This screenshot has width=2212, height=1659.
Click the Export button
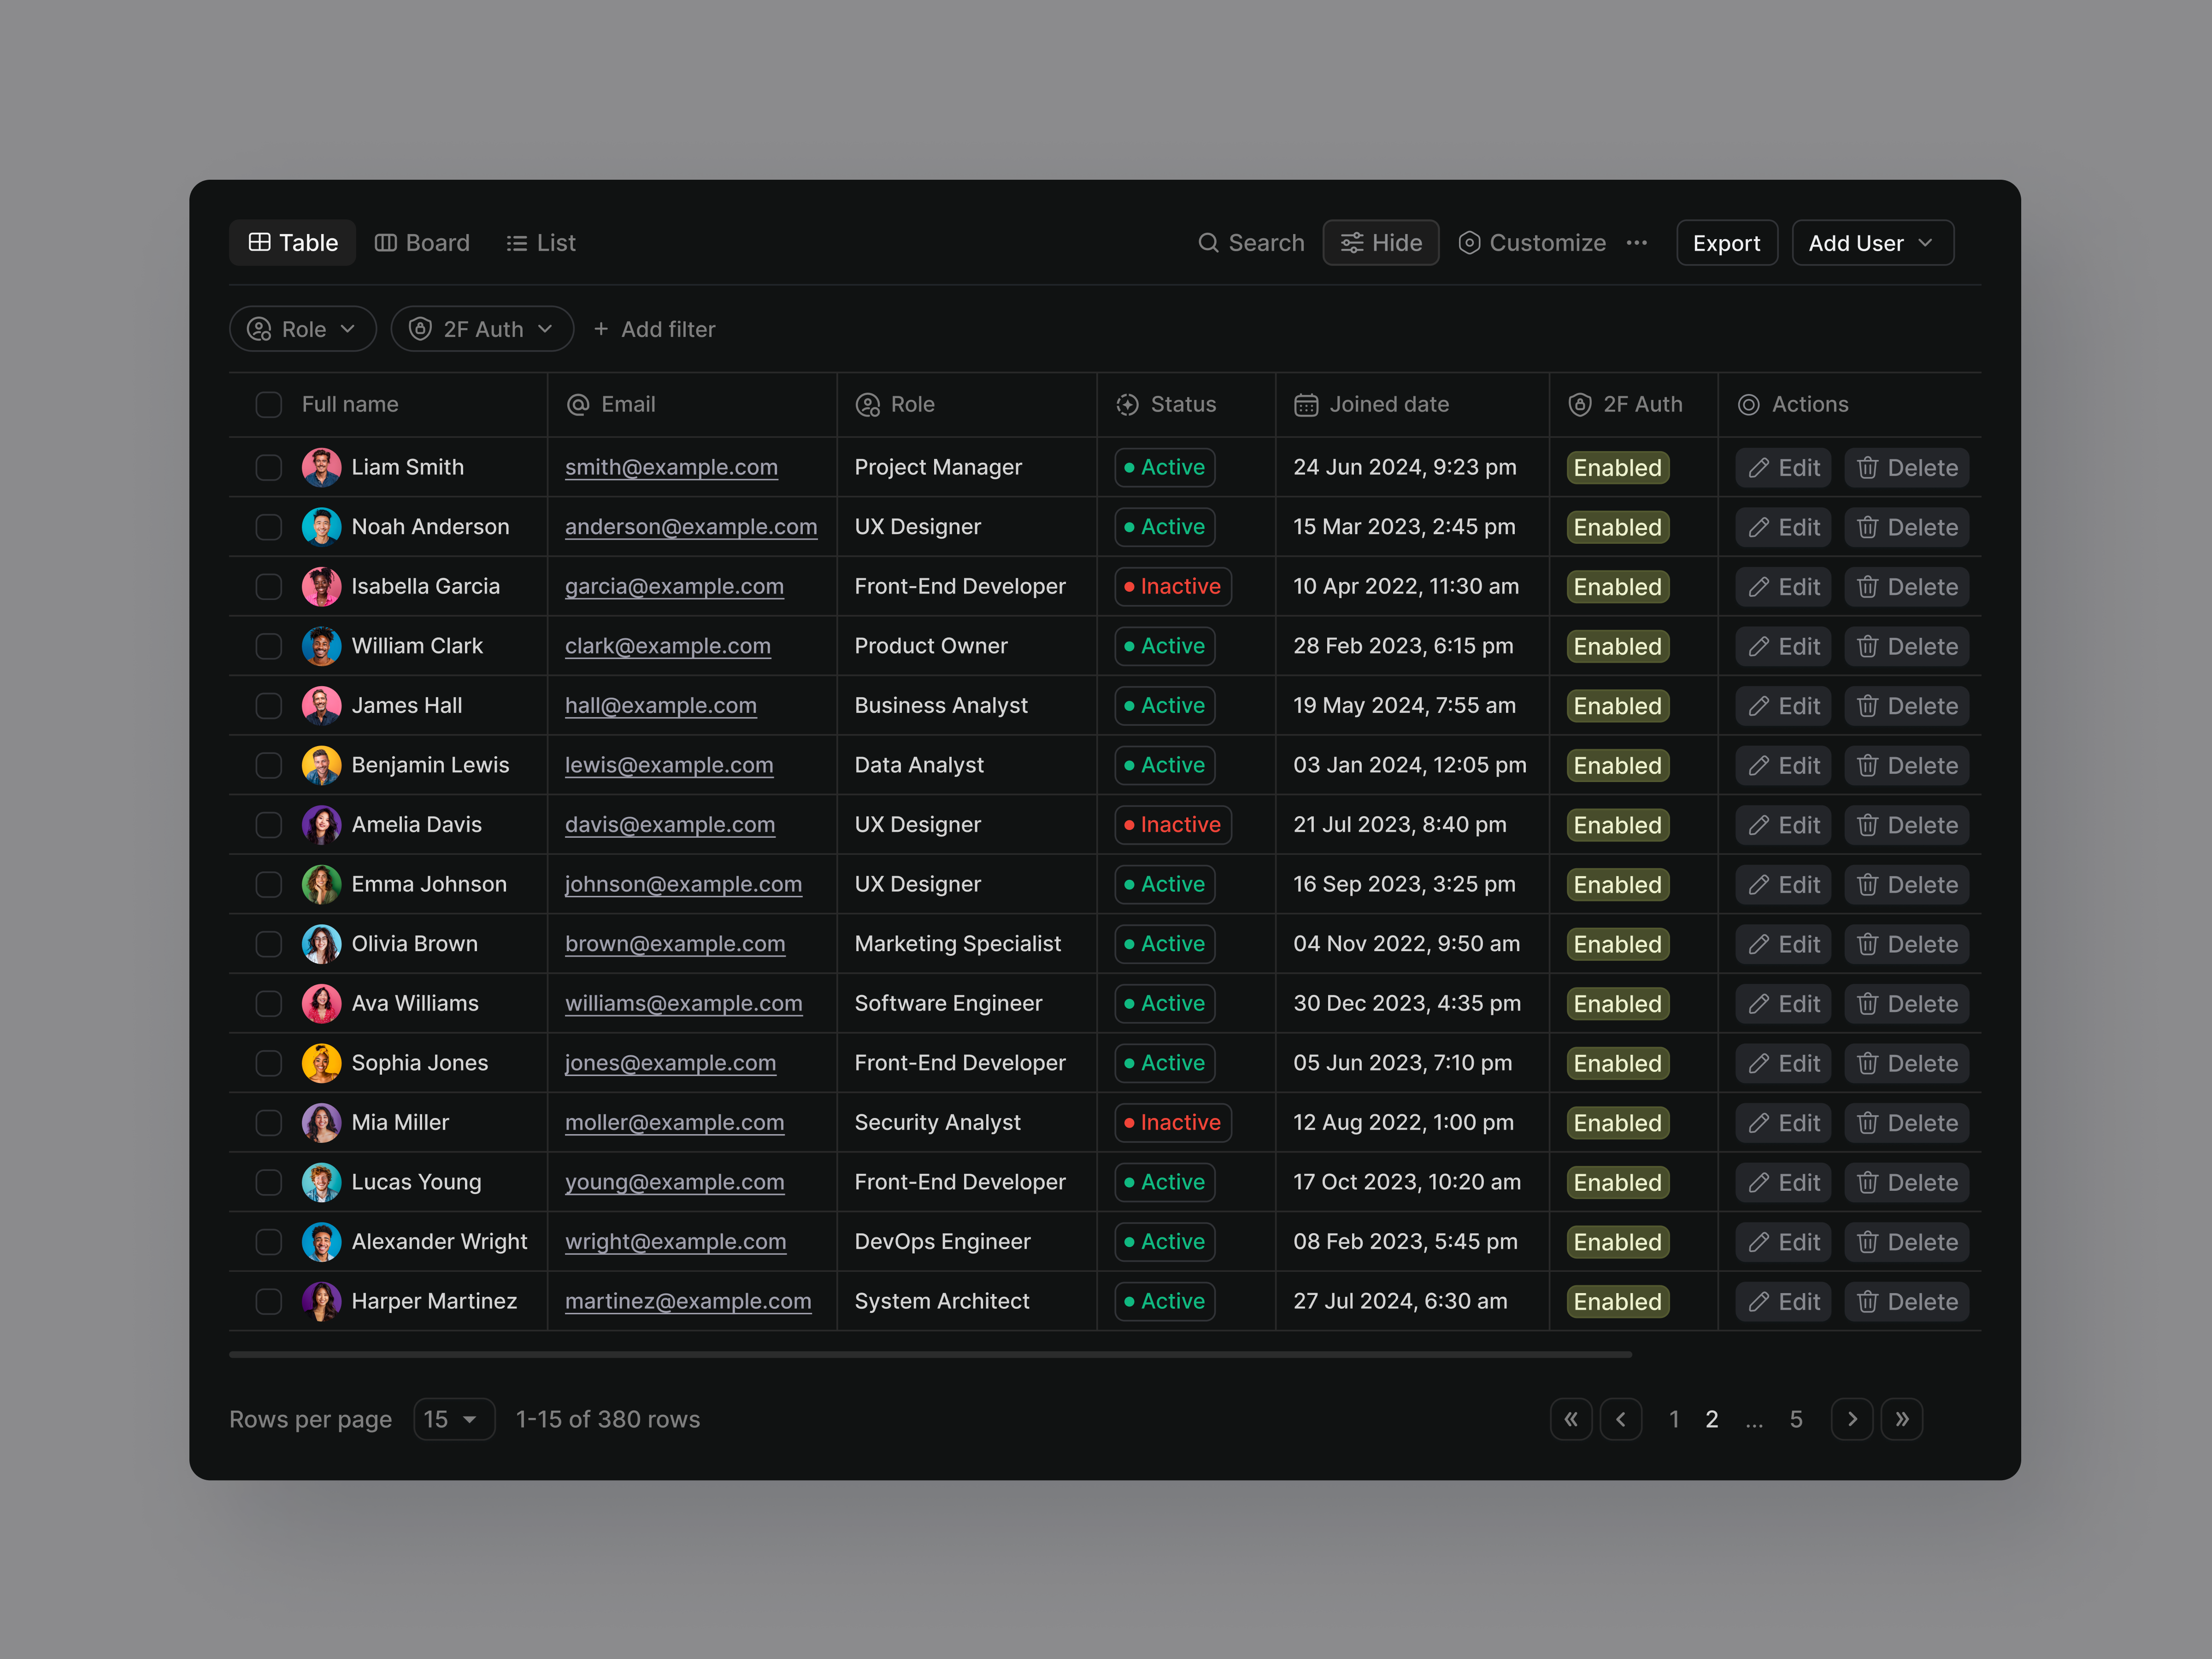coord(1727,243)
